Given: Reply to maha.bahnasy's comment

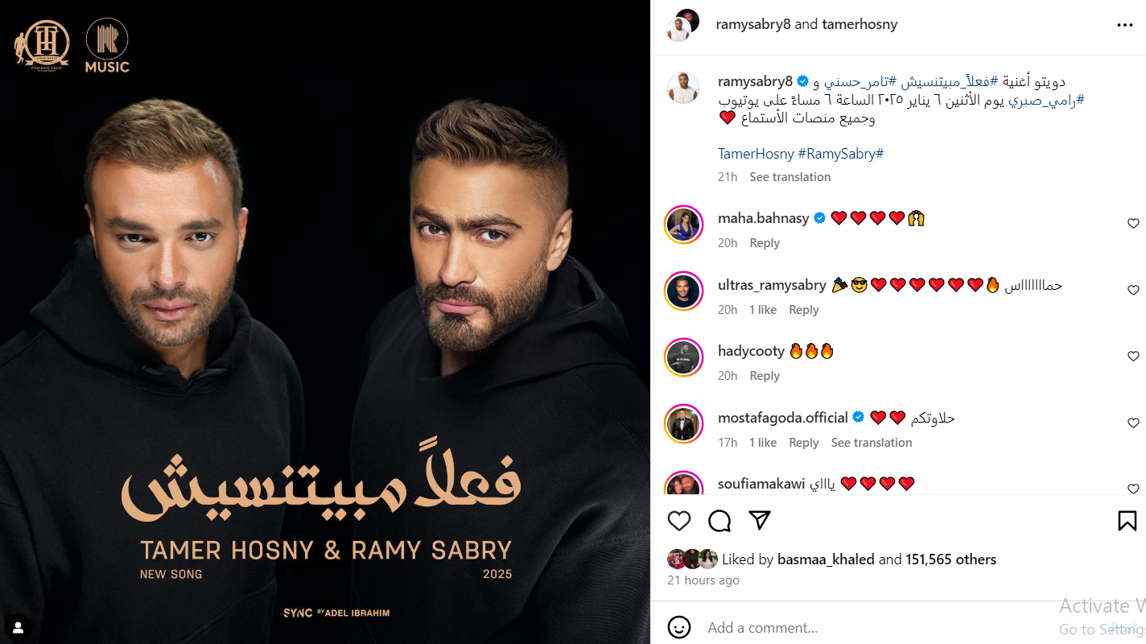Looking at the screenshot, I should point(765,243).
